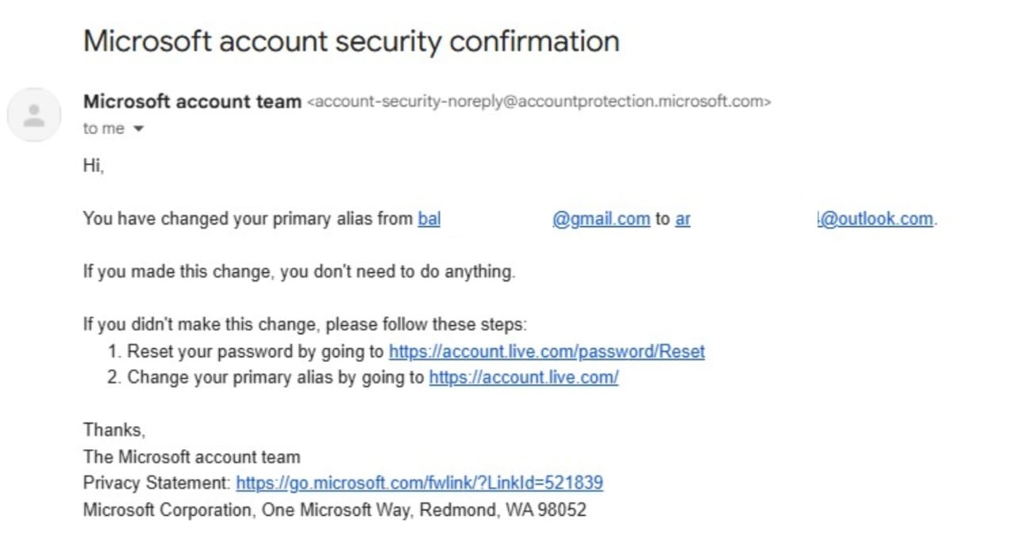Click the "@gmail.com" link text
Viewport: 1016px width, 534px height.
[601, 219]
